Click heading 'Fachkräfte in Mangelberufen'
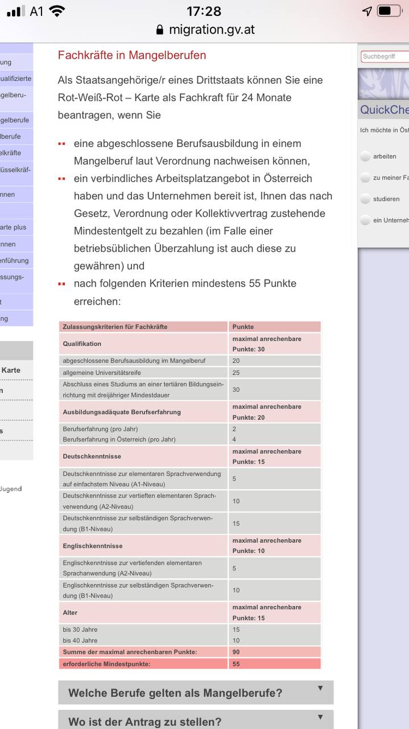This screenshot has height=729, width=409. tap(132, 55)
